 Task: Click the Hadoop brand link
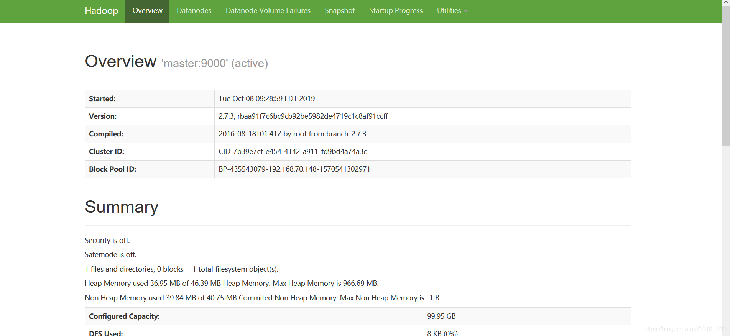point(101,11)
